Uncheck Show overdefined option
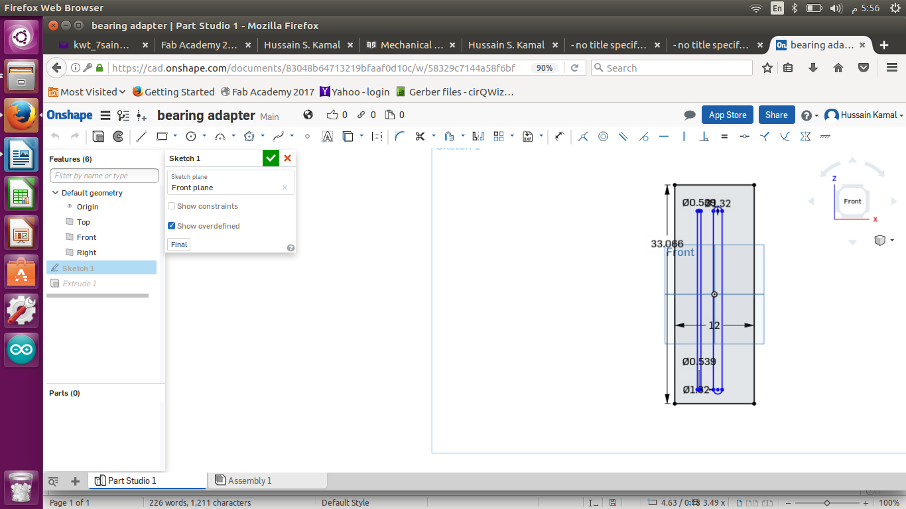 pyautogui.click(x=172, y=226)
